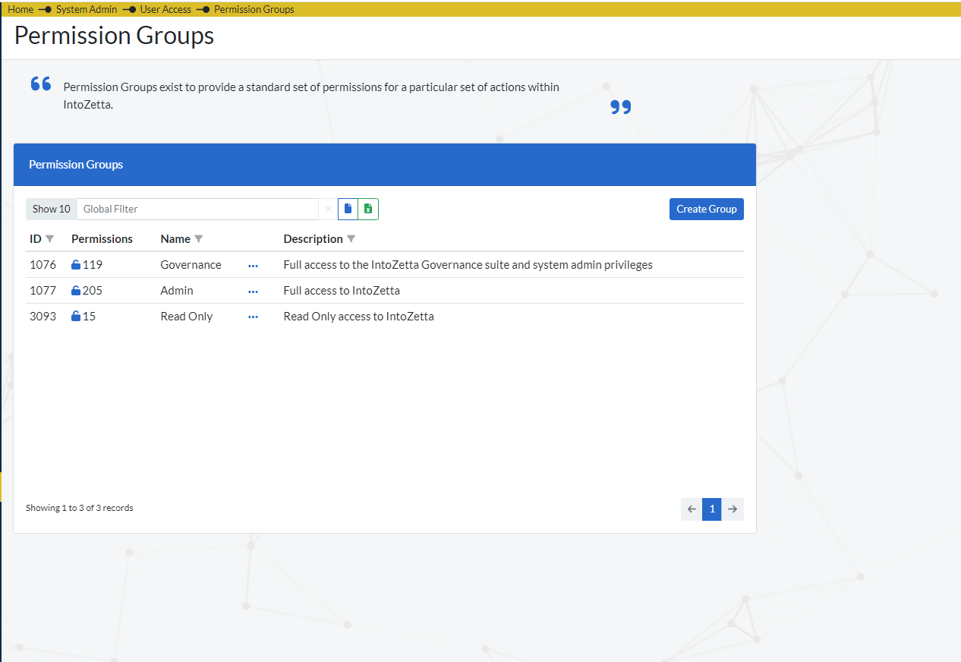Go to the previous page arrow
961x662 pixels.
[692, 509]
